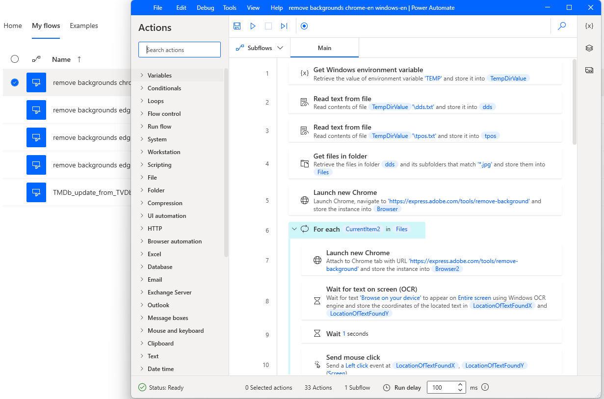604x399 pixels.
Task: Click the Run delay value field
Action: [x=442, y=387]
